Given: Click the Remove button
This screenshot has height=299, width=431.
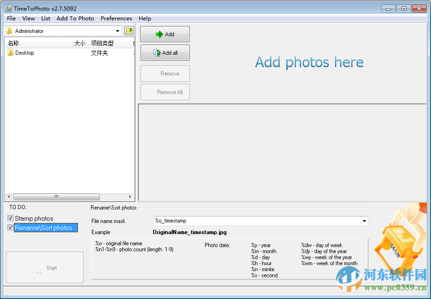Looking at the screenshot, I should pos(165,74).
